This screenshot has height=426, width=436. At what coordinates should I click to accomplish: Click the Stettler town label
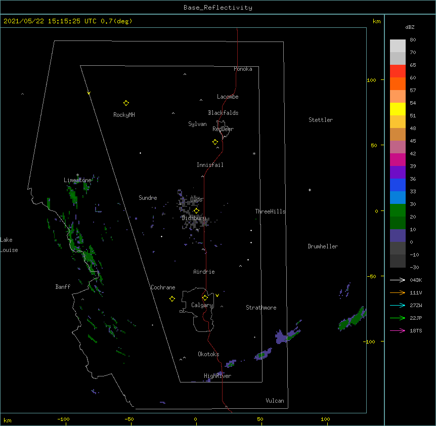[321, 120]
